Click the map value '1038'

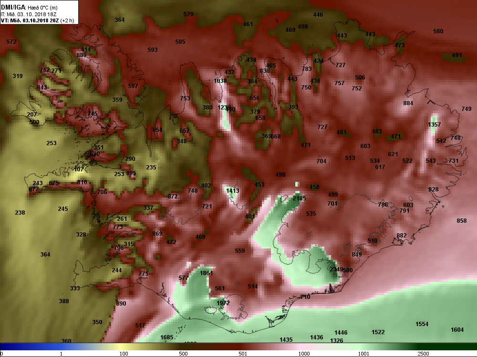(x=220, y=81)
